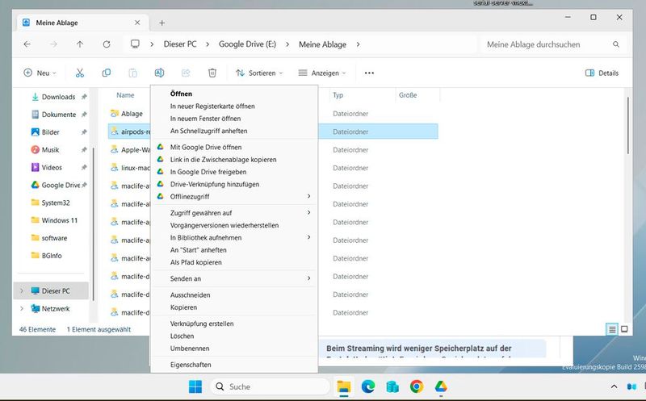The width and height of the screenshot is (646, 401).
Task: Choose Öffnen in the context menu
Action: (x=234, y=94)
